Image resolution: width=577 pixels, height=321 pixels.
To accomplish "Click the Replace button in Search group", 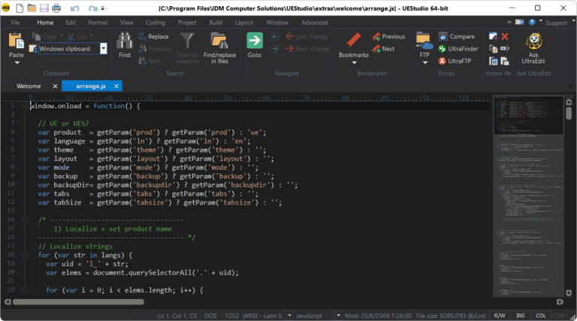I will (153, 36).
